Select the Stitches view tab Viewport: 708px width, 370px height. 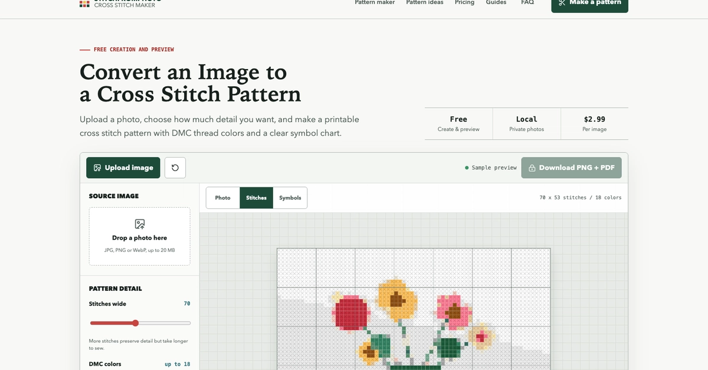pyautogui.click(x=256, y=198)
